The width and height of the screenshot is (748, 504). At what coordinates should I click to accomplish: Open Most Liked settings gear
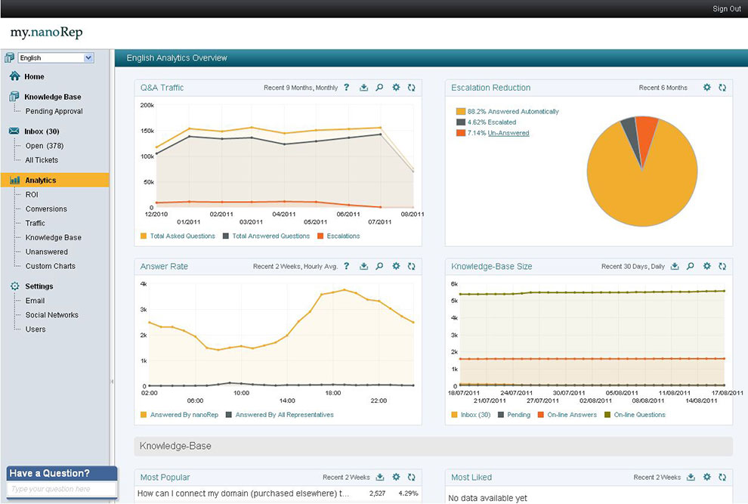(707, 477)
